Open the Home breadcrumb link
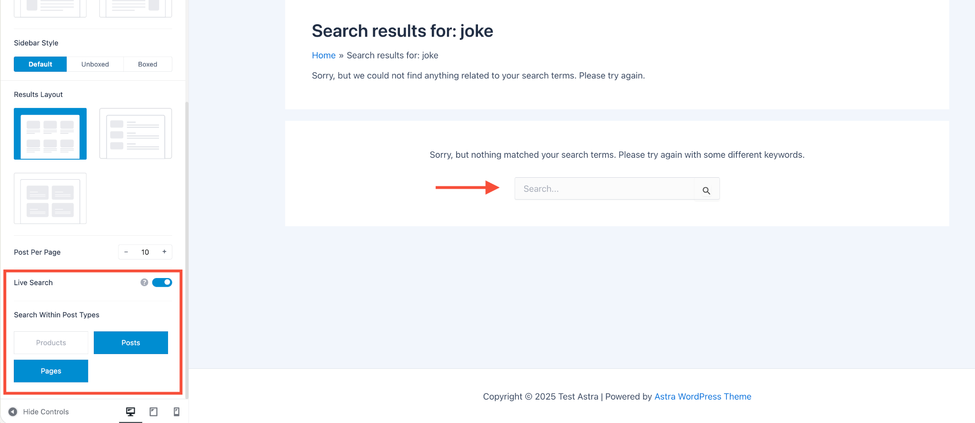 coord(324,55)
